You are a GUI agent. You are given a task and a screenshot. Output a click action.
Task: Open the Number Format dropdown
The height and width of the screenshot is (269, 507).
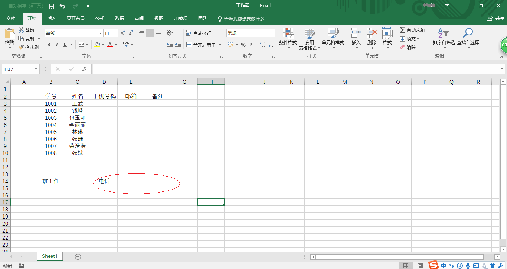click(272, 33)
